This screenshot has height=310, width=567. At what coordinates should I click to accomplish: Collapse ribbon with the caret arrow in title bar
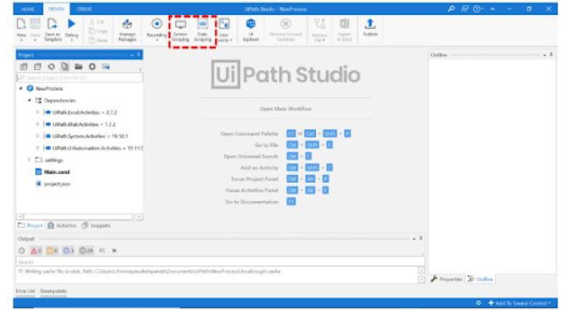pyautogui.click(x=493, y=8)
